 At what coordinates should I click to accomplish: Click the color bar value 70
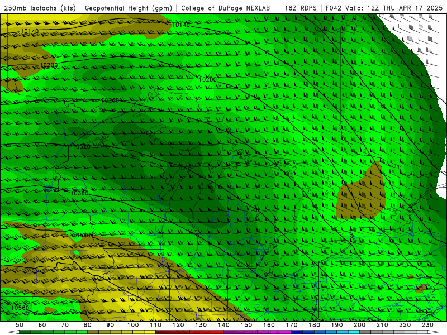pos(65,325)
